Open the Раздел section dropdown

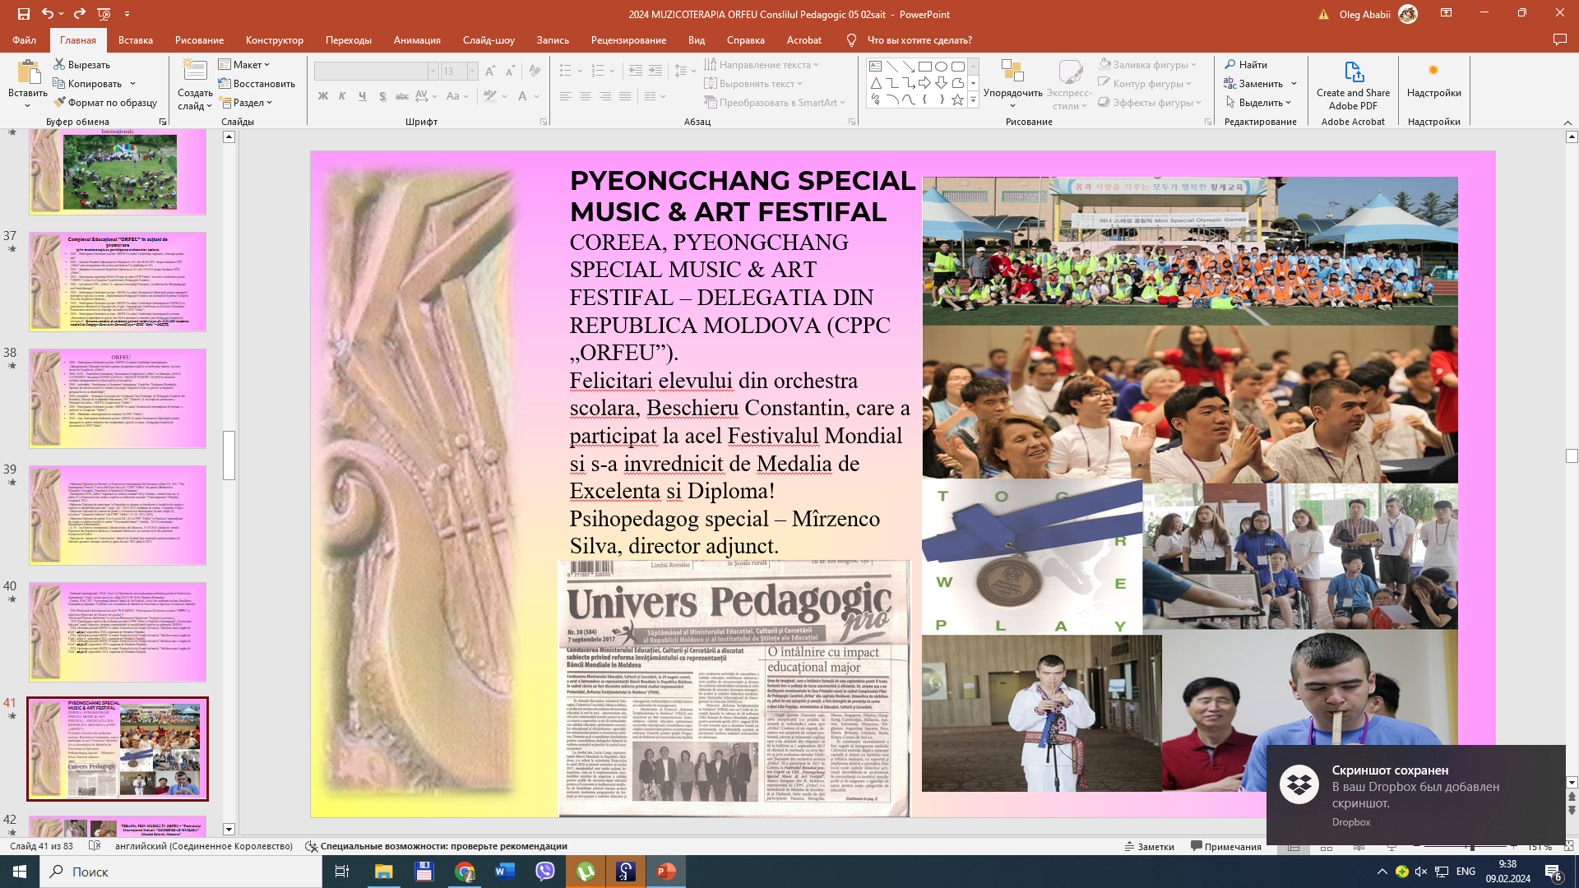click(245, 102)
